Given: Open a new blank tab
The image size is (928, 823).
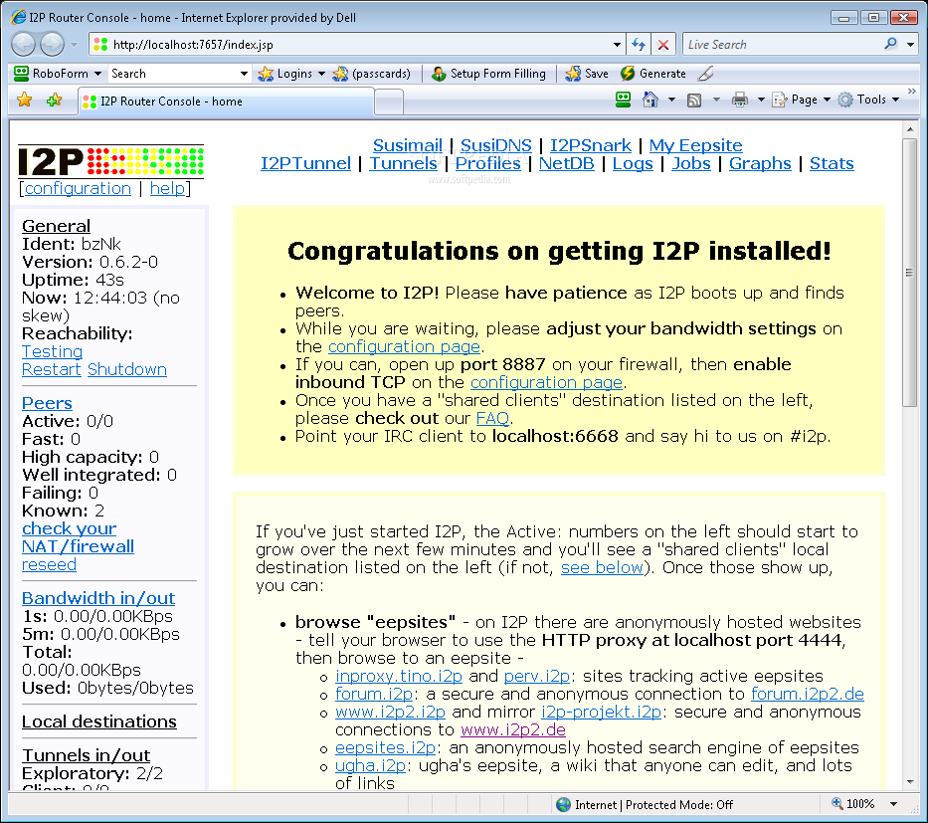Looking at the screenshot, I should point(389,102).
